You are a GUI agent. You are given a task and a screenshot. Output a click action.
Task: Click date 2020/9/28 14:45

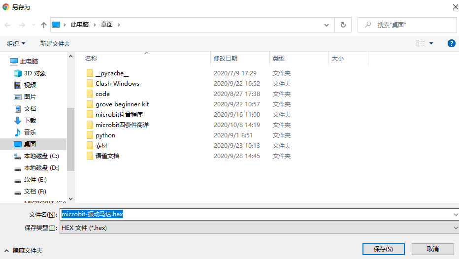pyautogui.click(x=237, y=156)
